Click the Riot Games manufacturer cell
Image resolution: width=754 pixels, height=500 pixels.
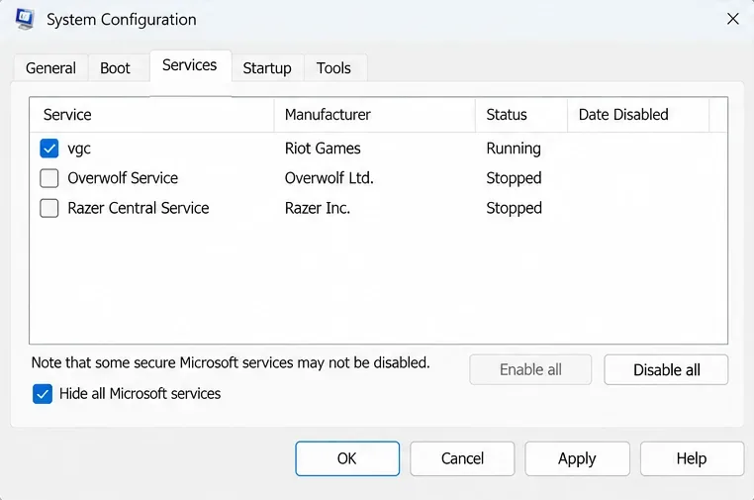tap(323, 149)
